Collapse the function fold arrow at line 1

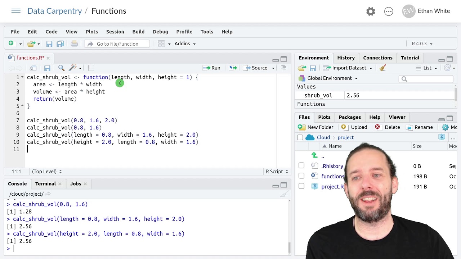tap(22, 77)
